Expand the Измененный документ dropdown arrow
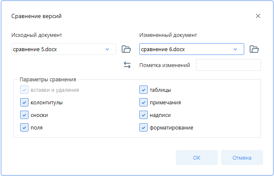 tap(235, 49)
